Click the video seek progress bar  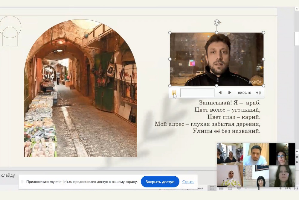pos(197,93)
